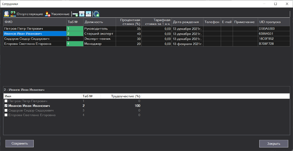Sort by the Должность column header
293x151 pixels.
pos(100,22)
